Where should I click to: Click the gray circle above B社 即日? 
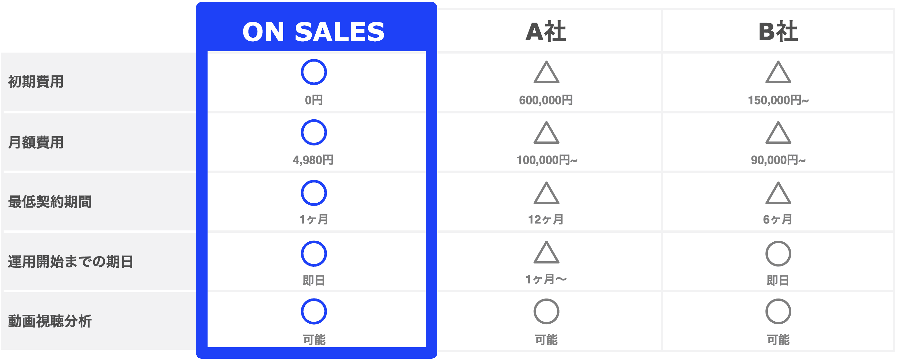click(x=778, y=254)
